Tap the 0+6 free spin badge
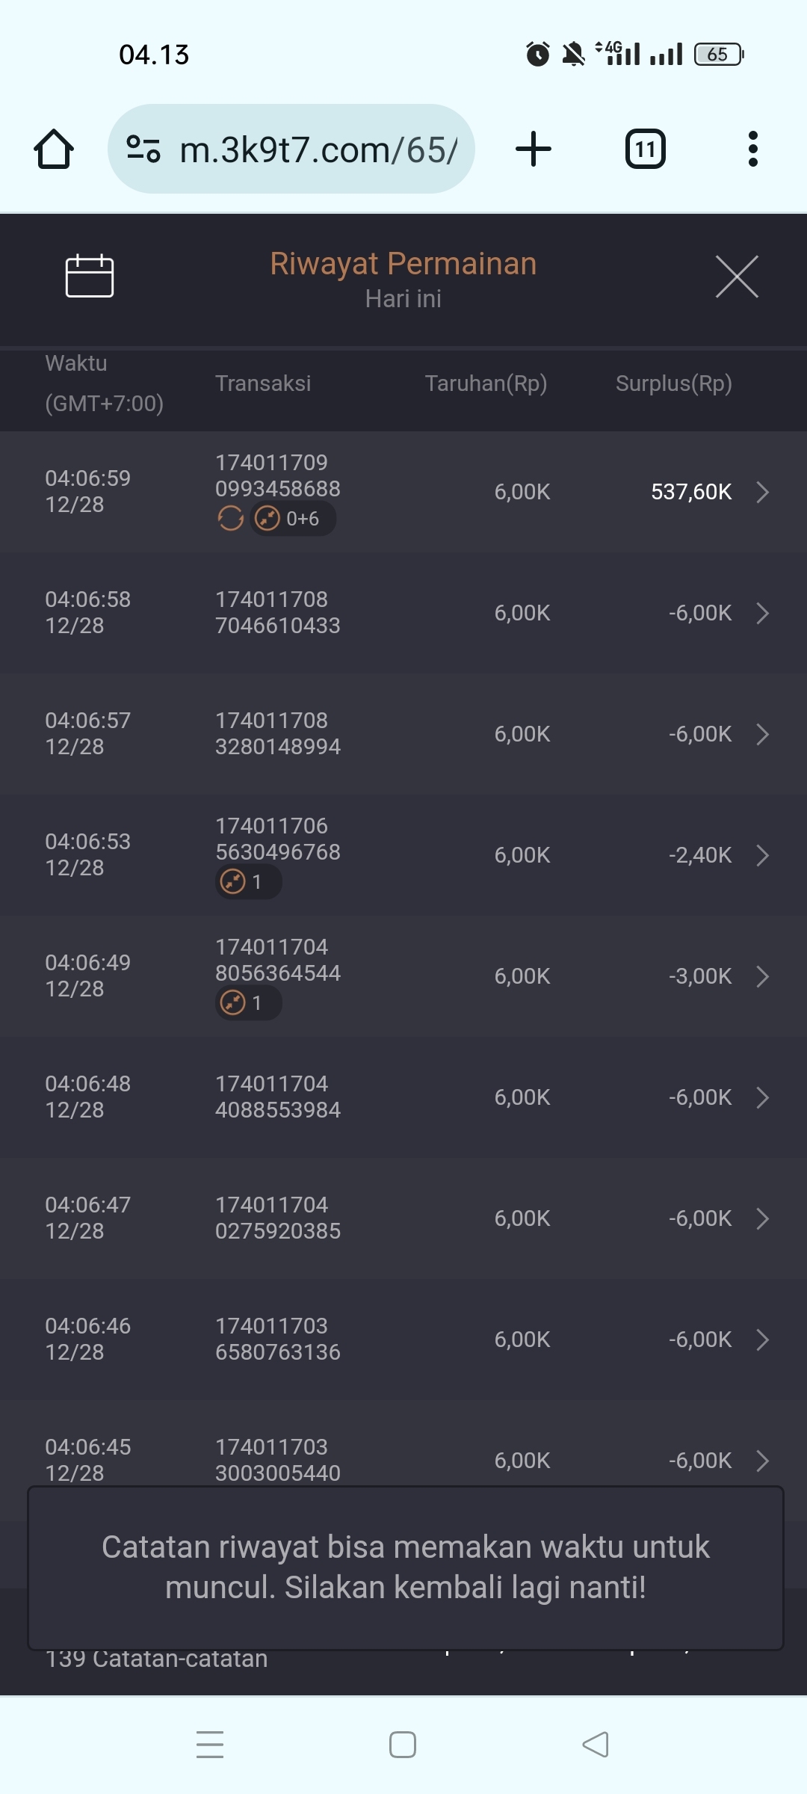807x1794 pixels. click(293, 518)
